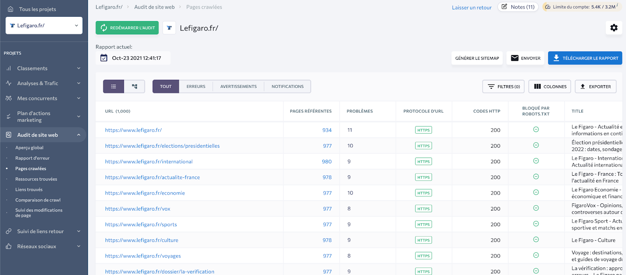Switch to list view icon

pyautogui.click(x=113, y=86)
